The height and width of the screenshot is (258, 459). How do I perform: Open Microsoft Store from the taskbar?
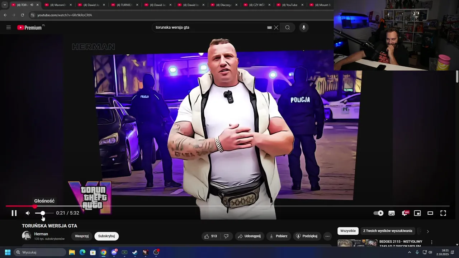[93, 252]
